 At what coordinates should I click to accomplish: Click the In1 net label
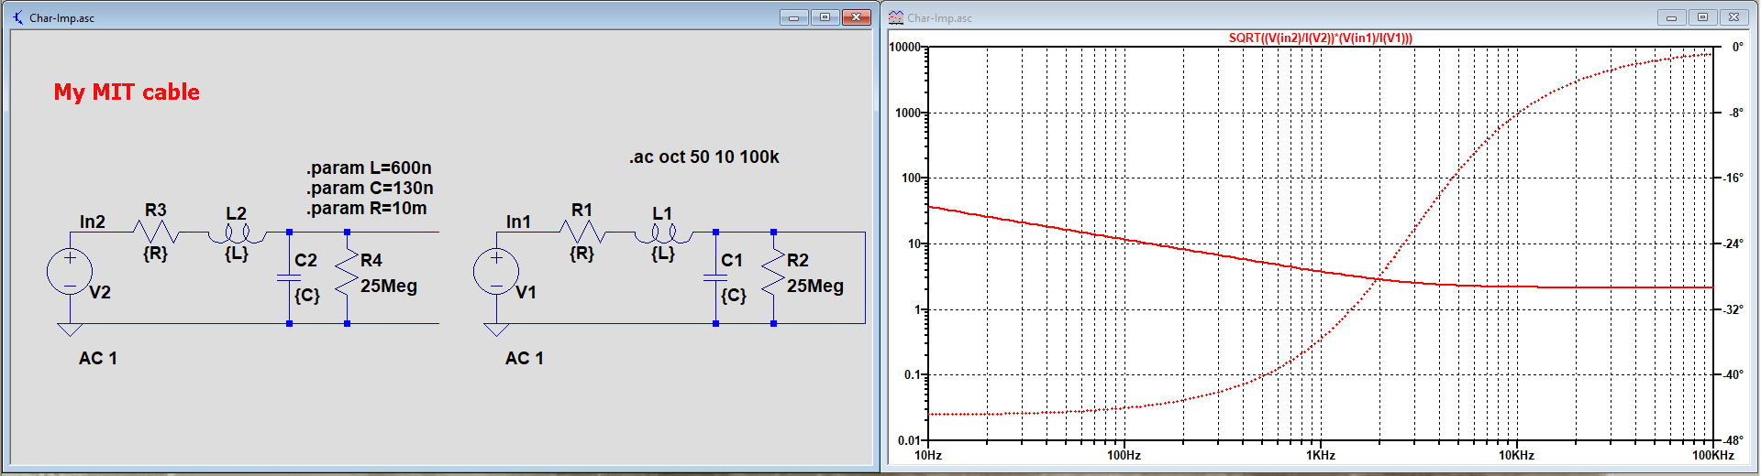tap(518, 222)
